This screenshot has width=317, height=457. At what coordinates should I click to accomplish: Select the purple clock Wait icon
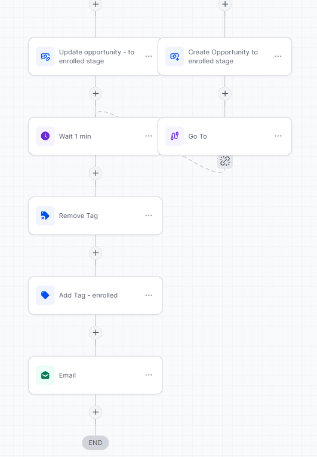point(45,136)
